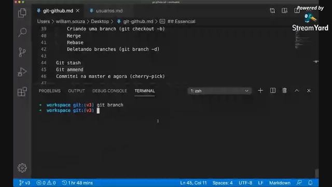Change end of line sequence LF

click(x=260, y=183)
